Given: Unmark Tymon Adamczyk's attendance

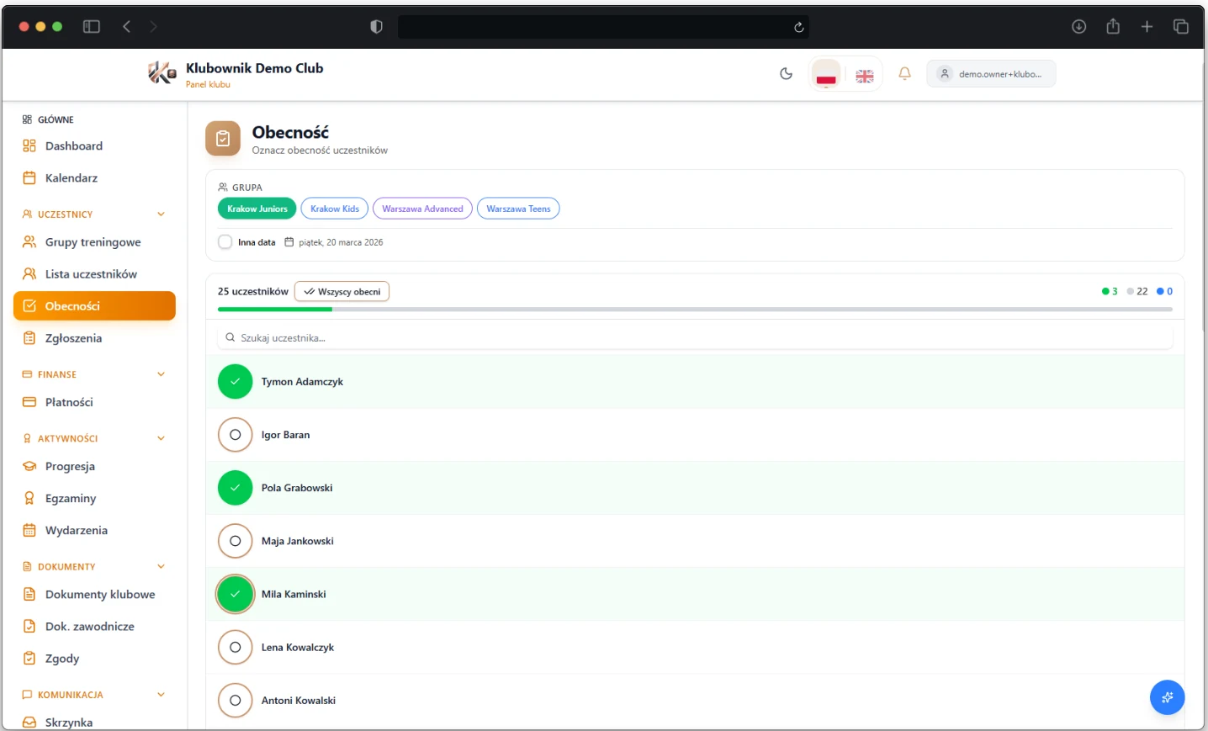Looking at the screenshot, I should tap(236, 382).
